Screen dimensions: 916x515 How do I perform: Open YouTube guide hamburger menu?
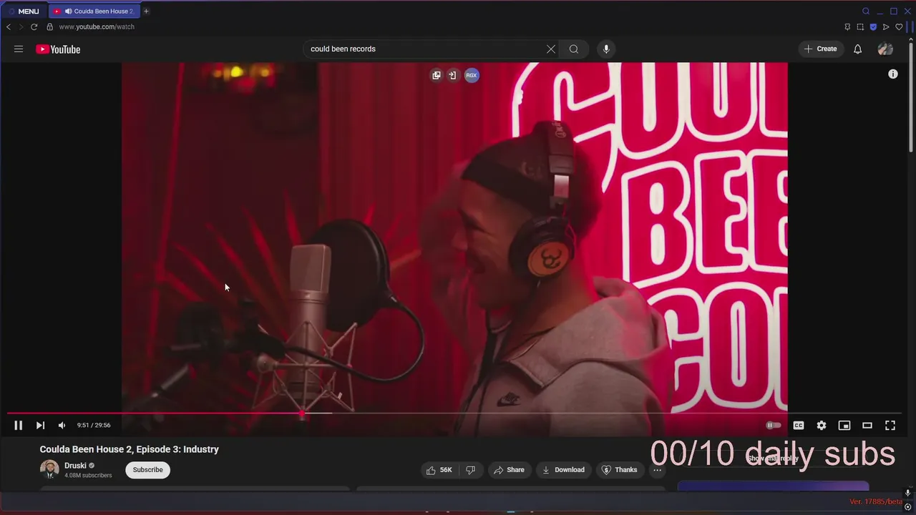tap(19, 49)
